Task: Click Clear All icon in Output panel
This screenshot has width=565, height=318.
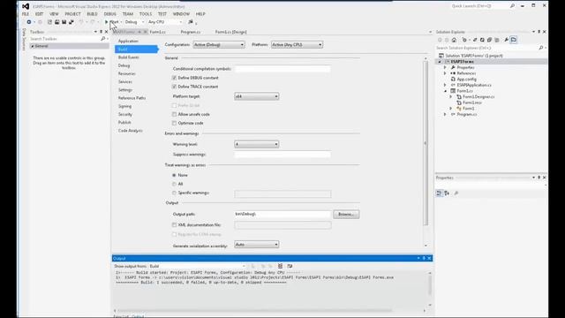Action: click(x=280, y=266)
